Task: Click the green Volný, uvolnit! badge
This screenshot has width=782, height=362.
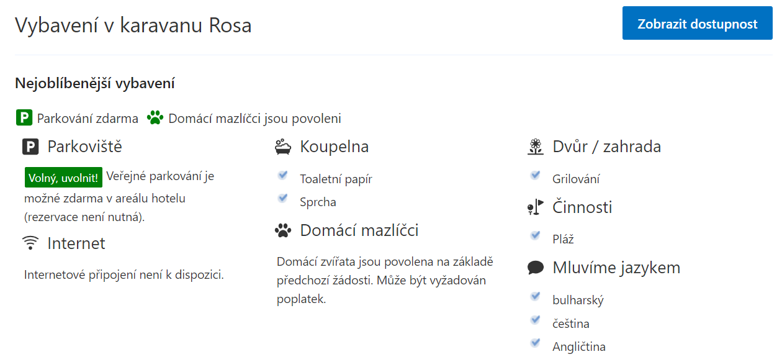Action: 63,178
